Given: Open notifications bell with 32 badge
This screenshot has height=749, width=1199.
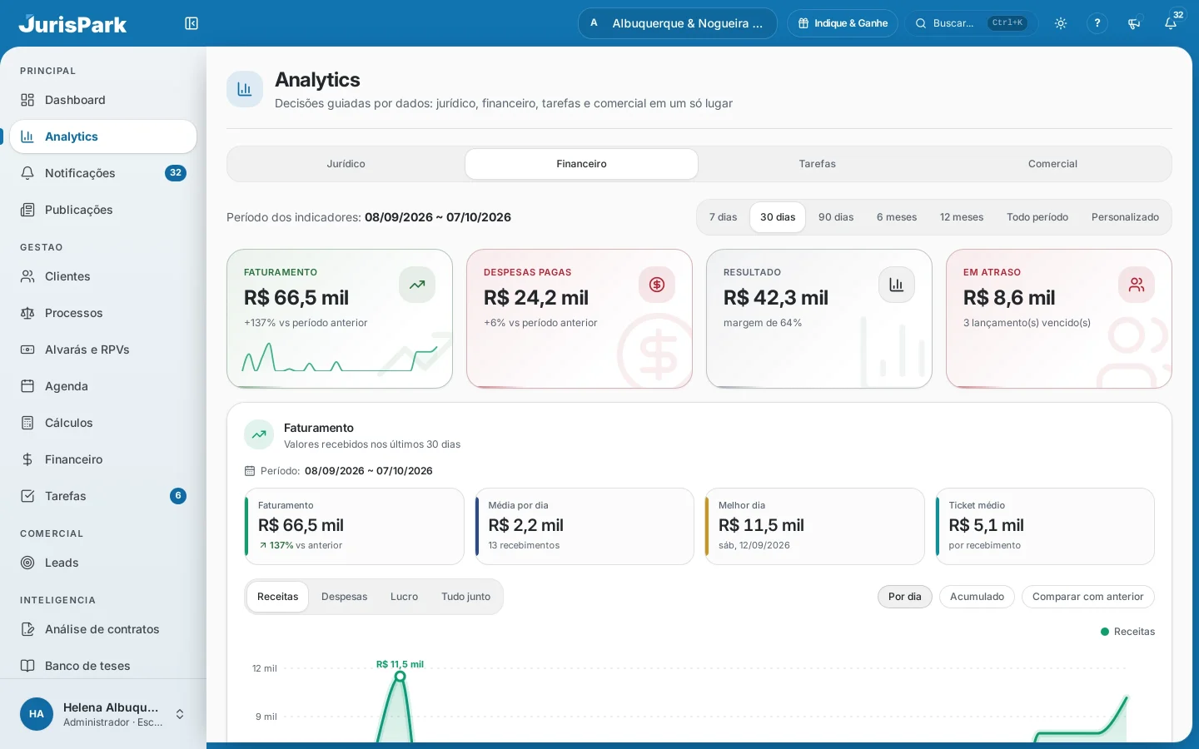Looking at the screenshot, I should [1171, 23].
